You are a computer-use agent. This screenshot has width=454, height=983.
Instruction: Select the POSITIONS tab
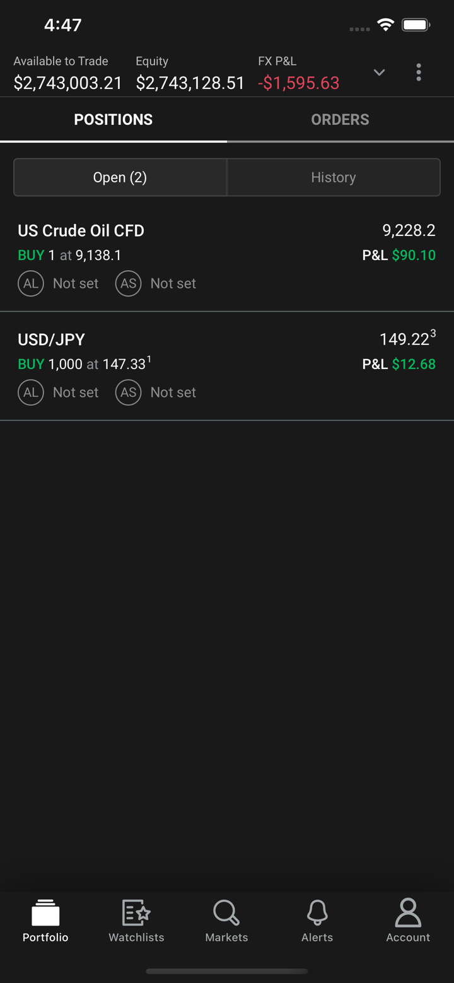click(x=113, y=120)
